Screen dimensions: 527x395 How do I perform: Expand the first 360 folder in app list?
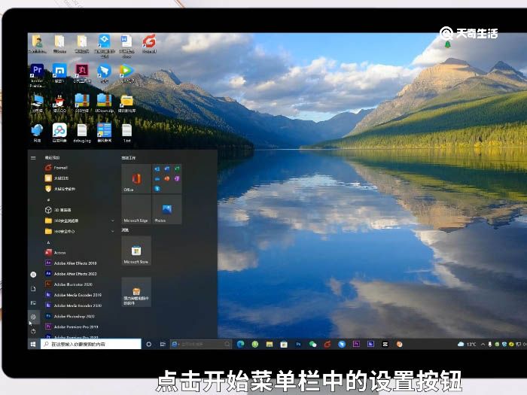(79, 220)
